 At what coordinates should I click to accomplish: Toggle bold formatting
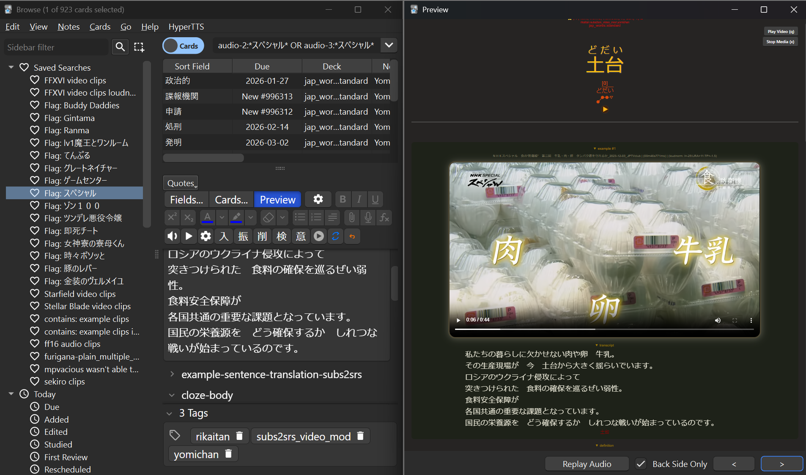click(x=343, y=199)
